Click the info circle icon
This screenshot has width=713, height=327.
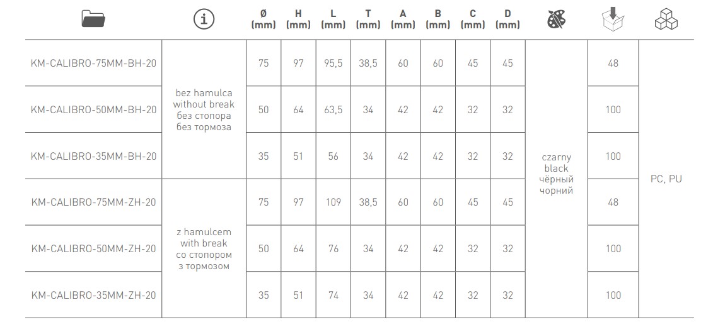[x=204, y=19]
